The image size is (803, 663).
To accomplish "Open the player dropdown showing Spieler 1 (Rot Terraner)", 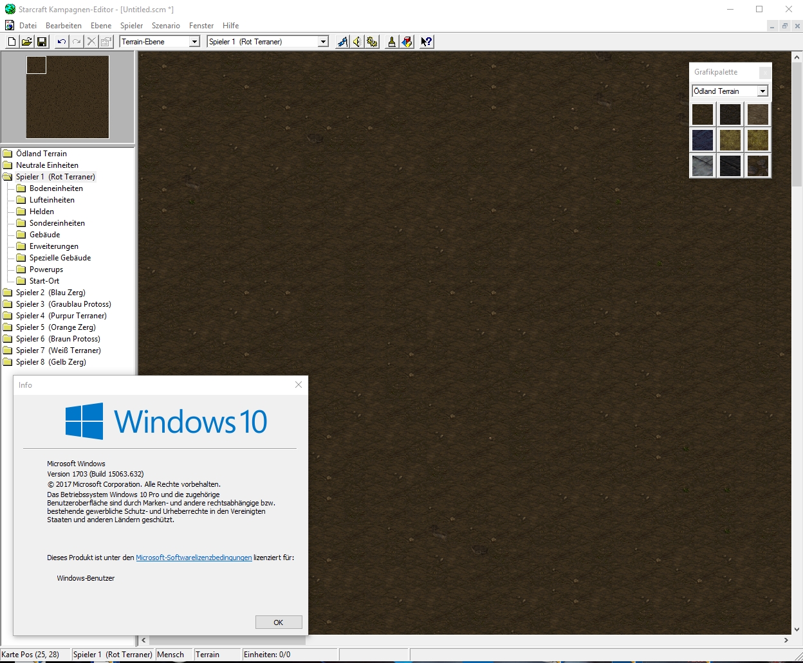I will point(268,42).
